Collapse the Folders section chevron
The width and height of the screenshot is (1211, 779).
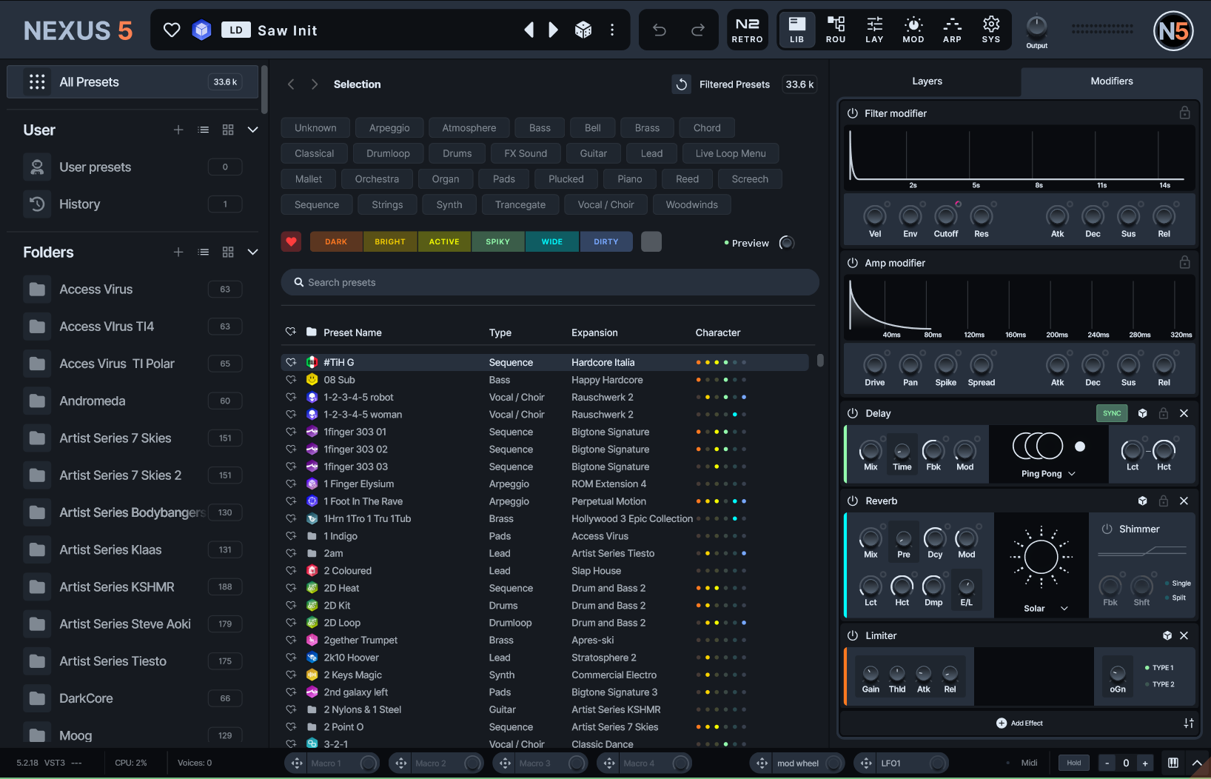pos(252,252)
